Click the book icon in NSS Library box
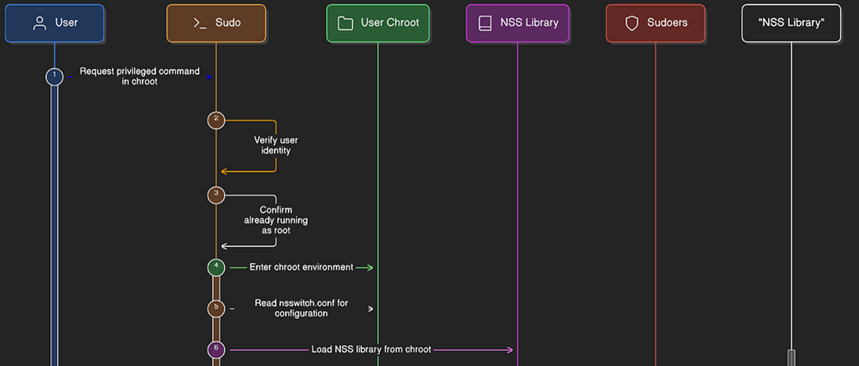This screenshot has width=859, height=366. coord(485,23)
